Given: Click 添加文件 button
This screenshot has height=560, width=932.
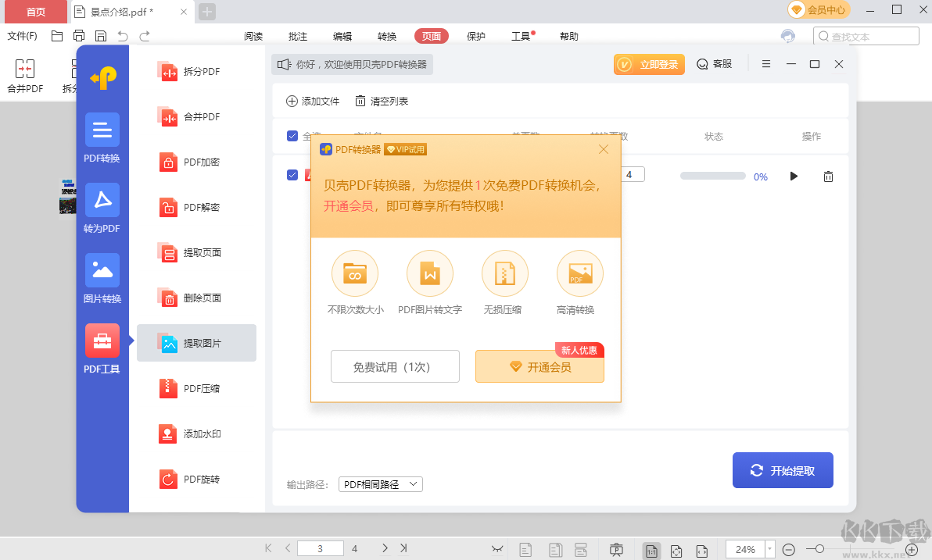Looking at the screenshot, I should pos(313,102).
